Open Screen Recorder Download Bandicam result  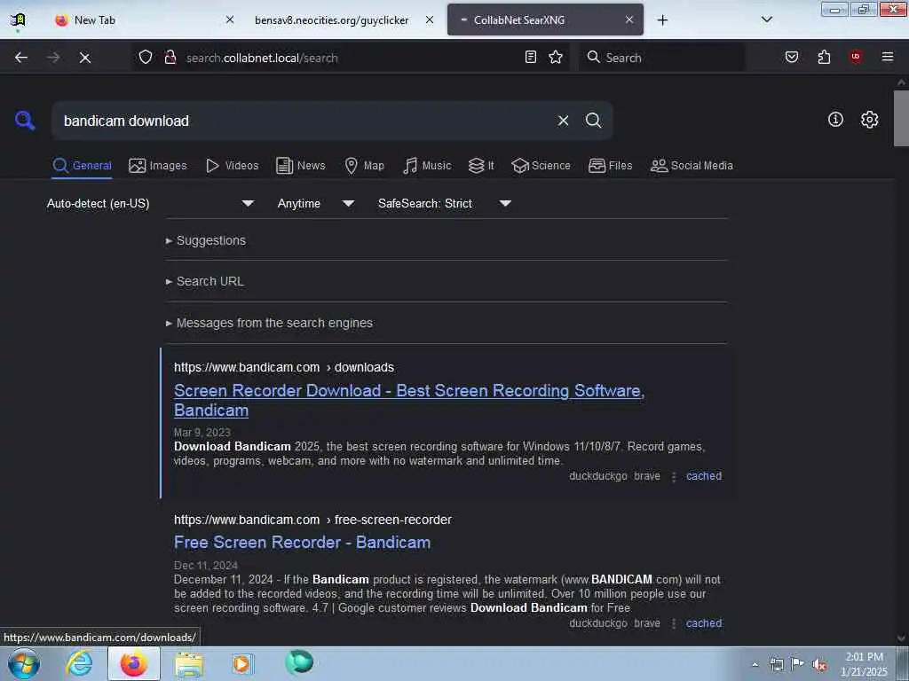(409, 400)
